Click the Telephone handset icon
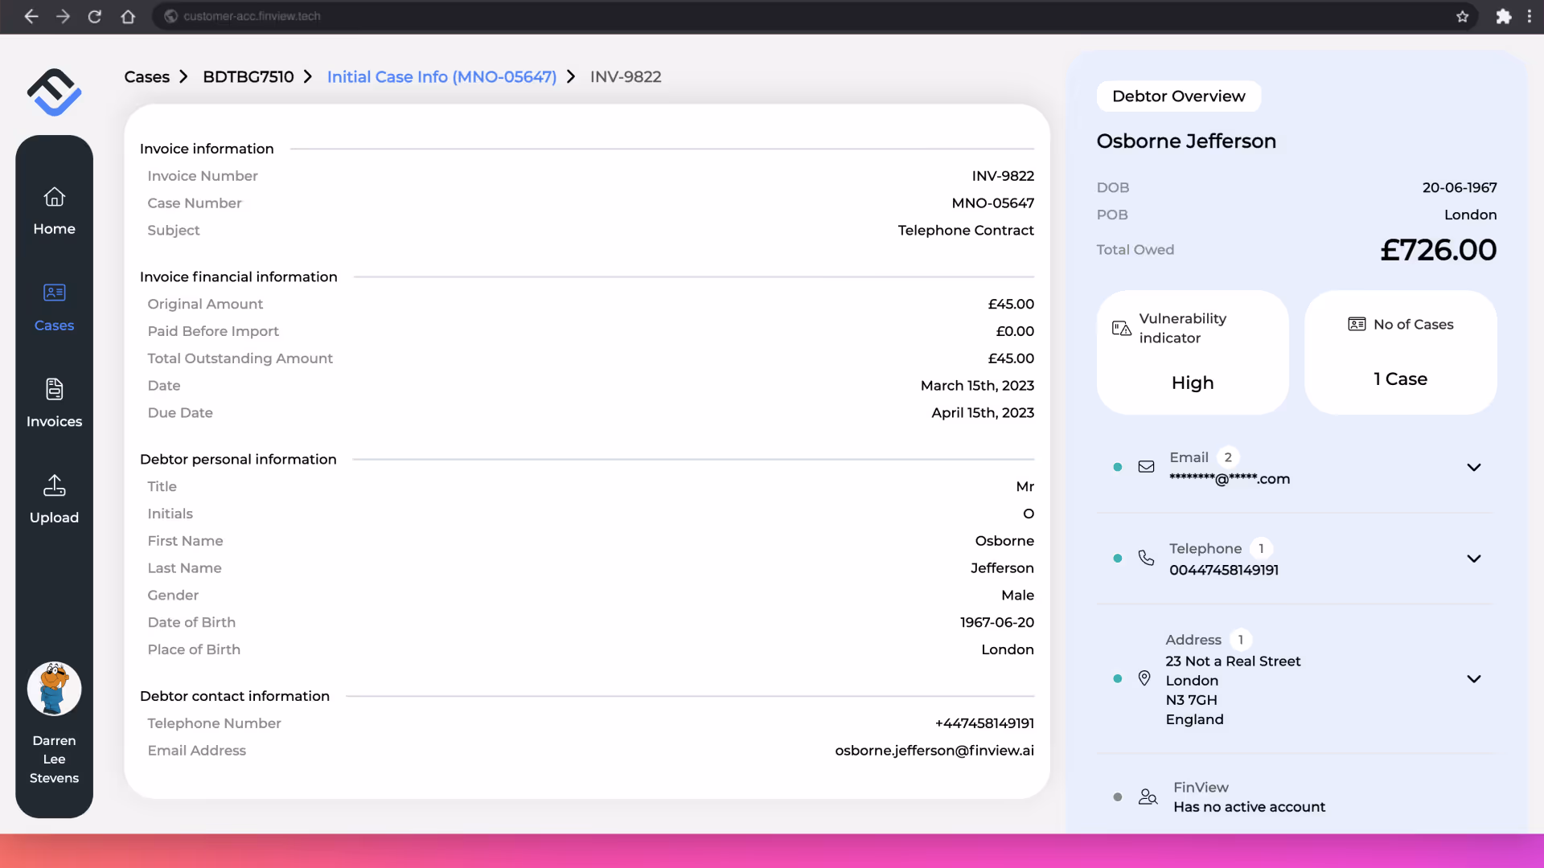Image resolution: width=1544 pixels, height=868 pixels. click(x=1146, y=558)
